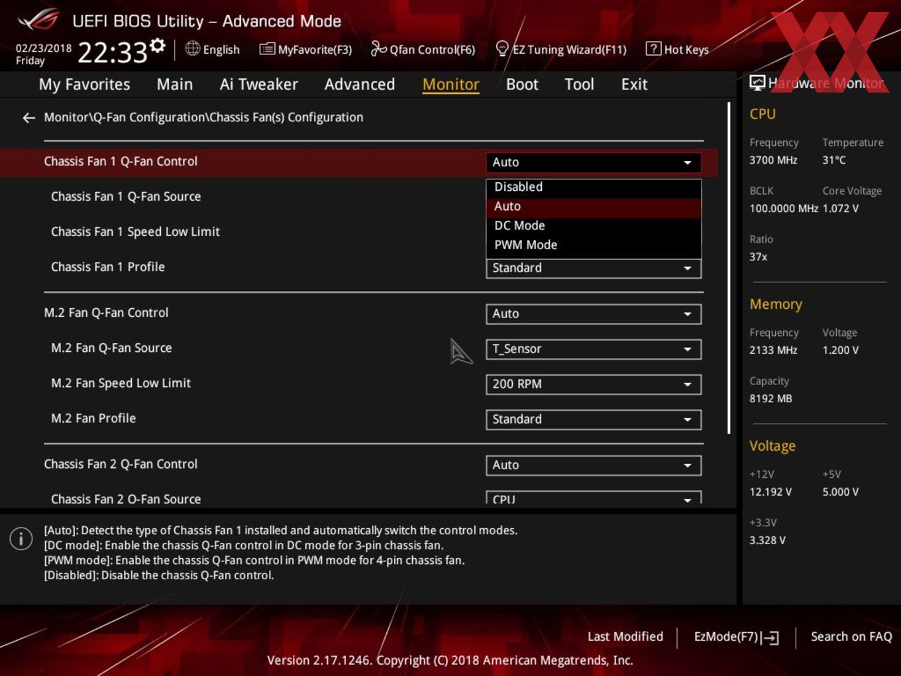Click +5V reading 5.000 V
Screen dimensions: 901x676
click(841, 492)
